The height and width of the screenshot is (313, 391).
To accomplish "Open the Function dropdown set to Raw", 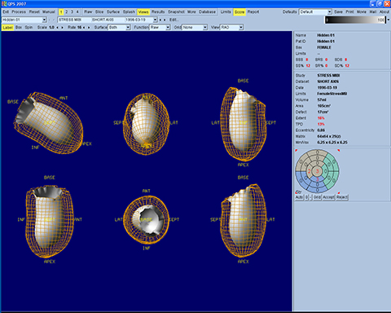I will tap(160, 28).
